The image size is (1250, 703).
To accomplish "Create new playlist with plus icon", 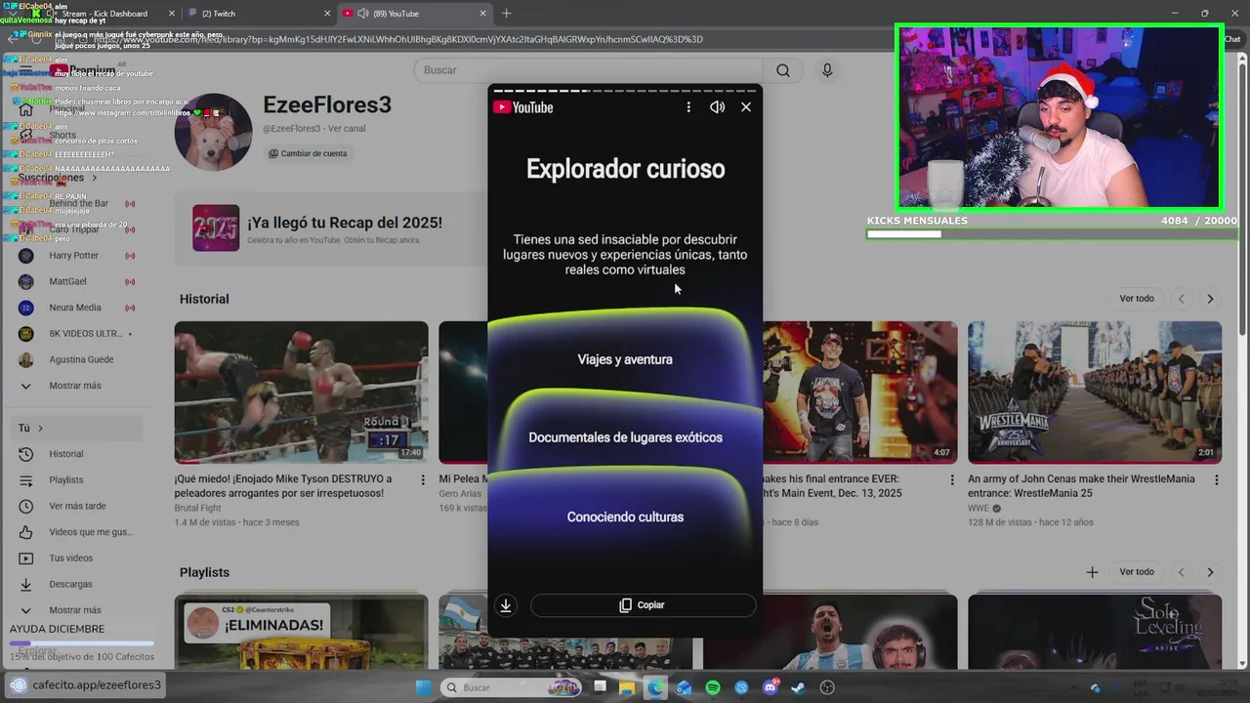I will pyautogui.click(x=1092, y=572).
